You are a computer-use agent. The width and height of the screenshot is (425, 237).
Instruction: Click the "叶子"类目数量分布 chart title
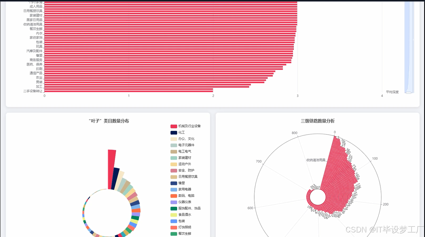(109, 121)
